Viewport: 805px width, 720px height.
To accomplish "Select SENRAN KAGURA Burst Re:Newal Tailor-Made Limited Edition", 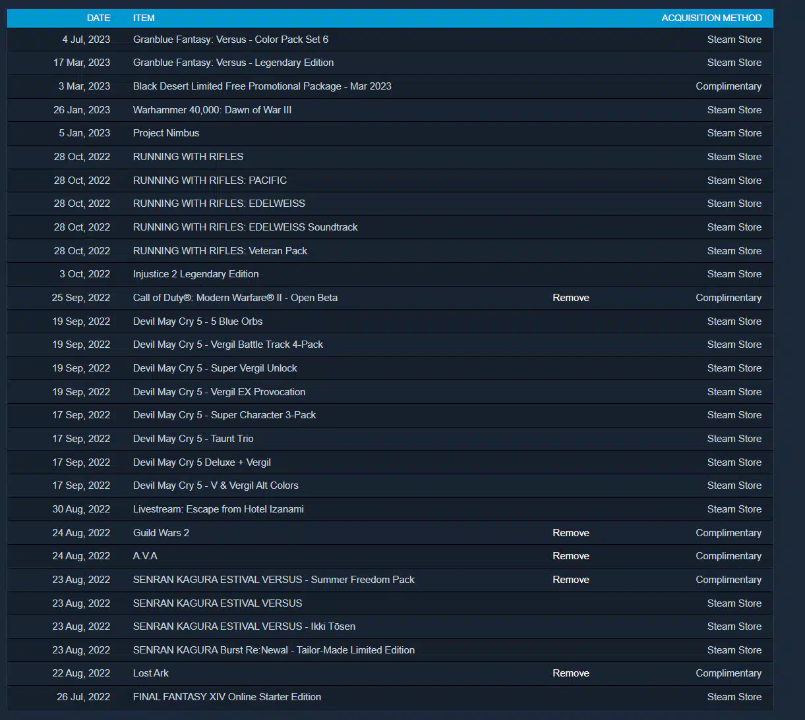I will coord(274,650).
